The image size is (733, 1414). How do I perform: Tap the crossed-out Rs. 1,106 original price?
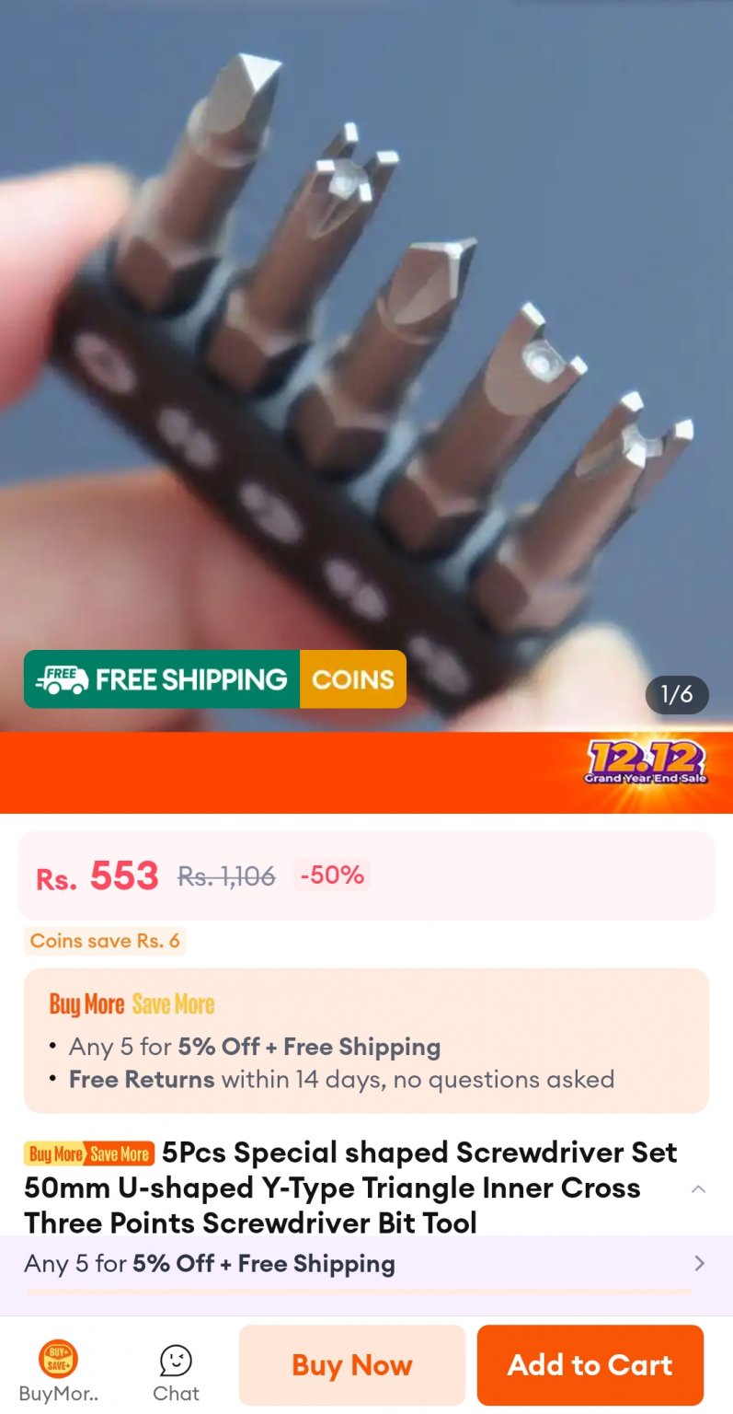pyautogui.click(x=226, y=877)
